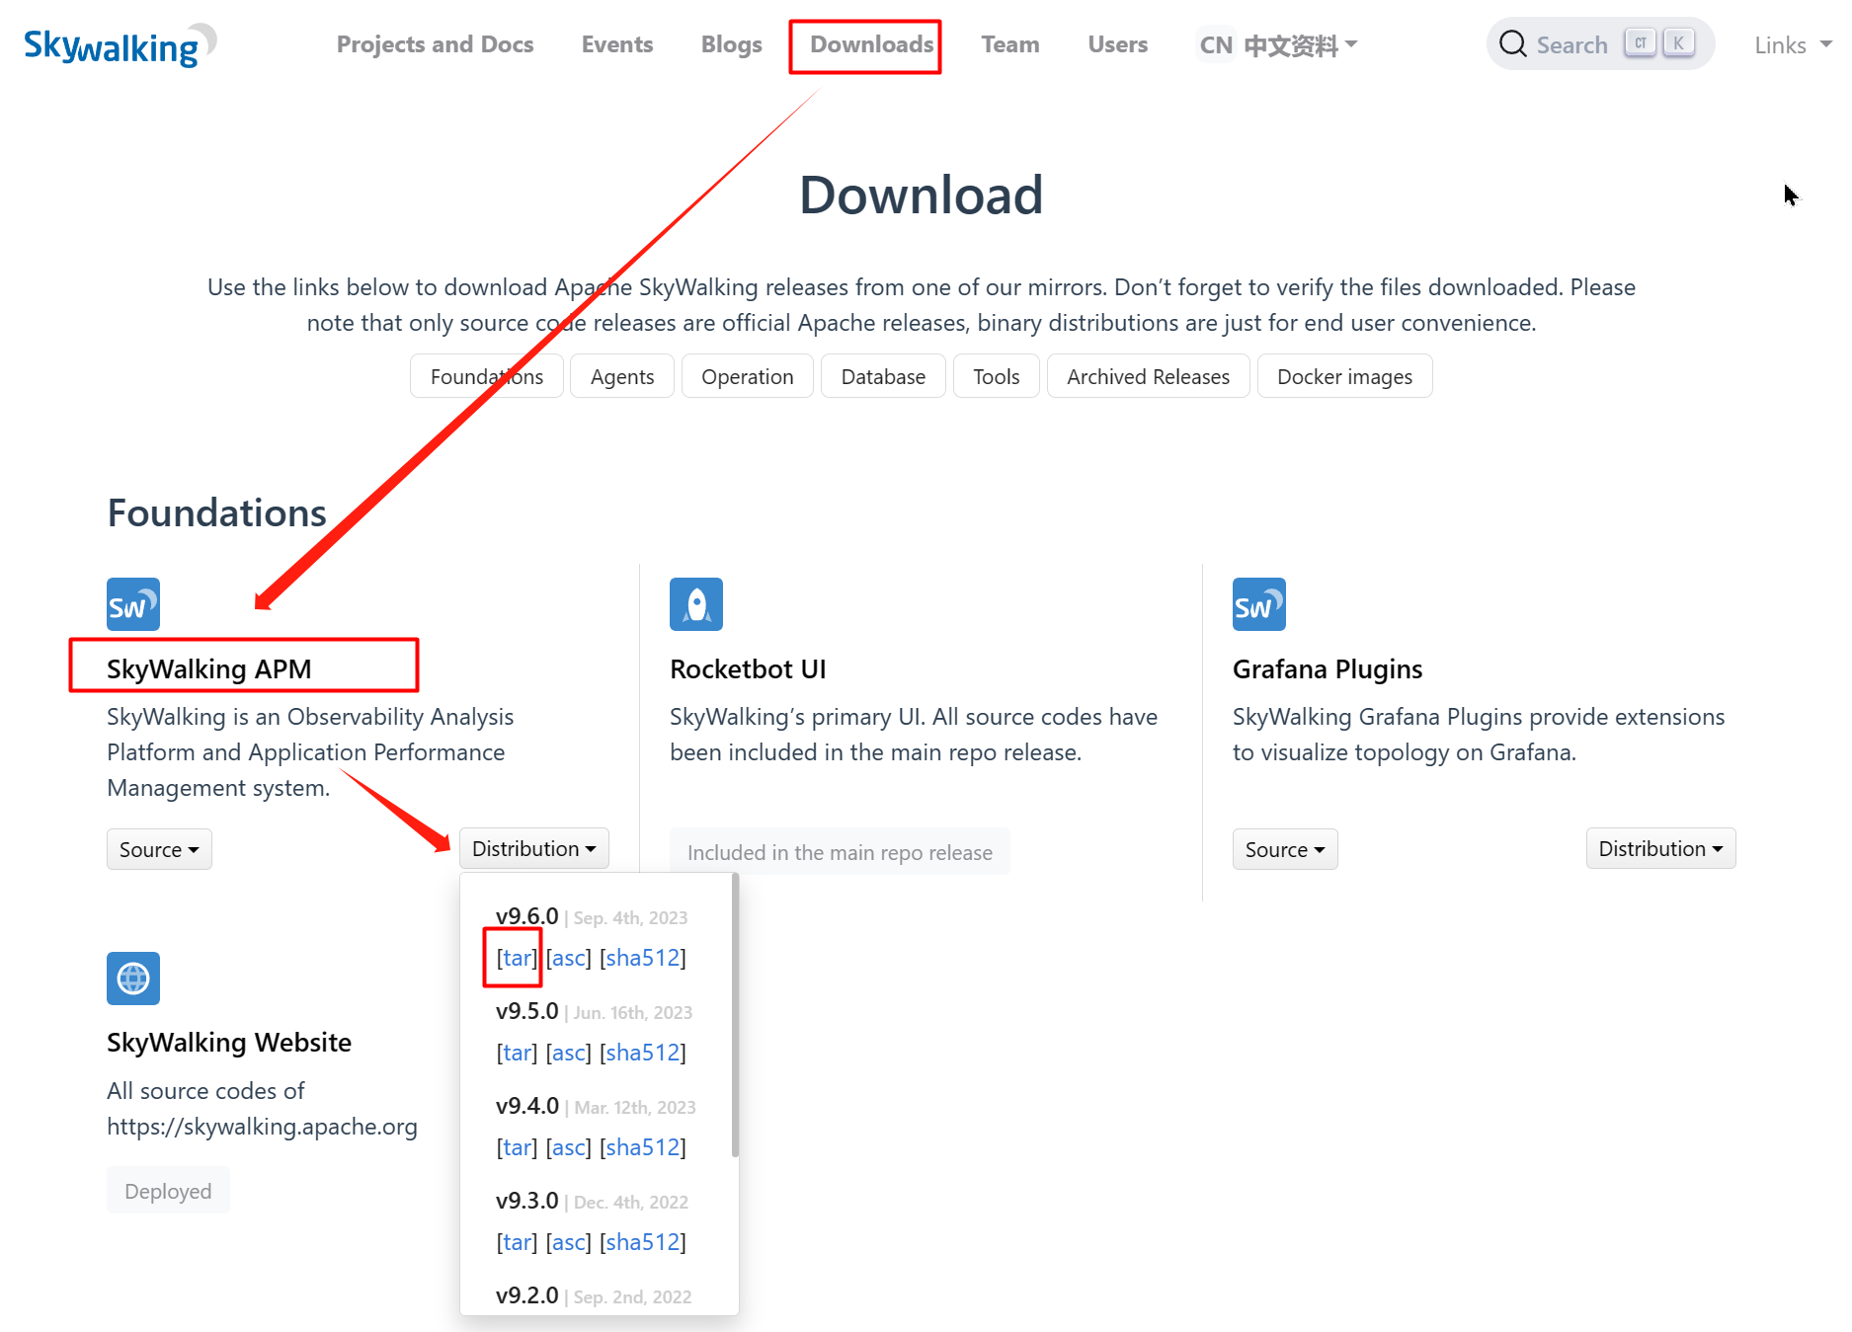Open Grafana Plugins Source dropdown
Viewport: 1852px width, 1332px height.
click(1285, 849)
